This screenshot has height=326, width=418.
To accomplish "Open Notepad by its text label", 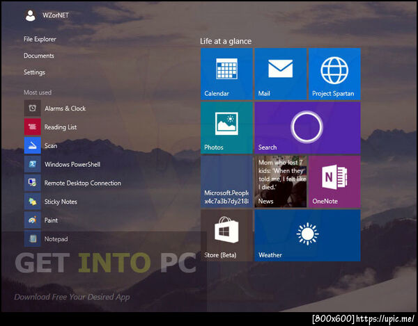I will click(x=56, y=239).
